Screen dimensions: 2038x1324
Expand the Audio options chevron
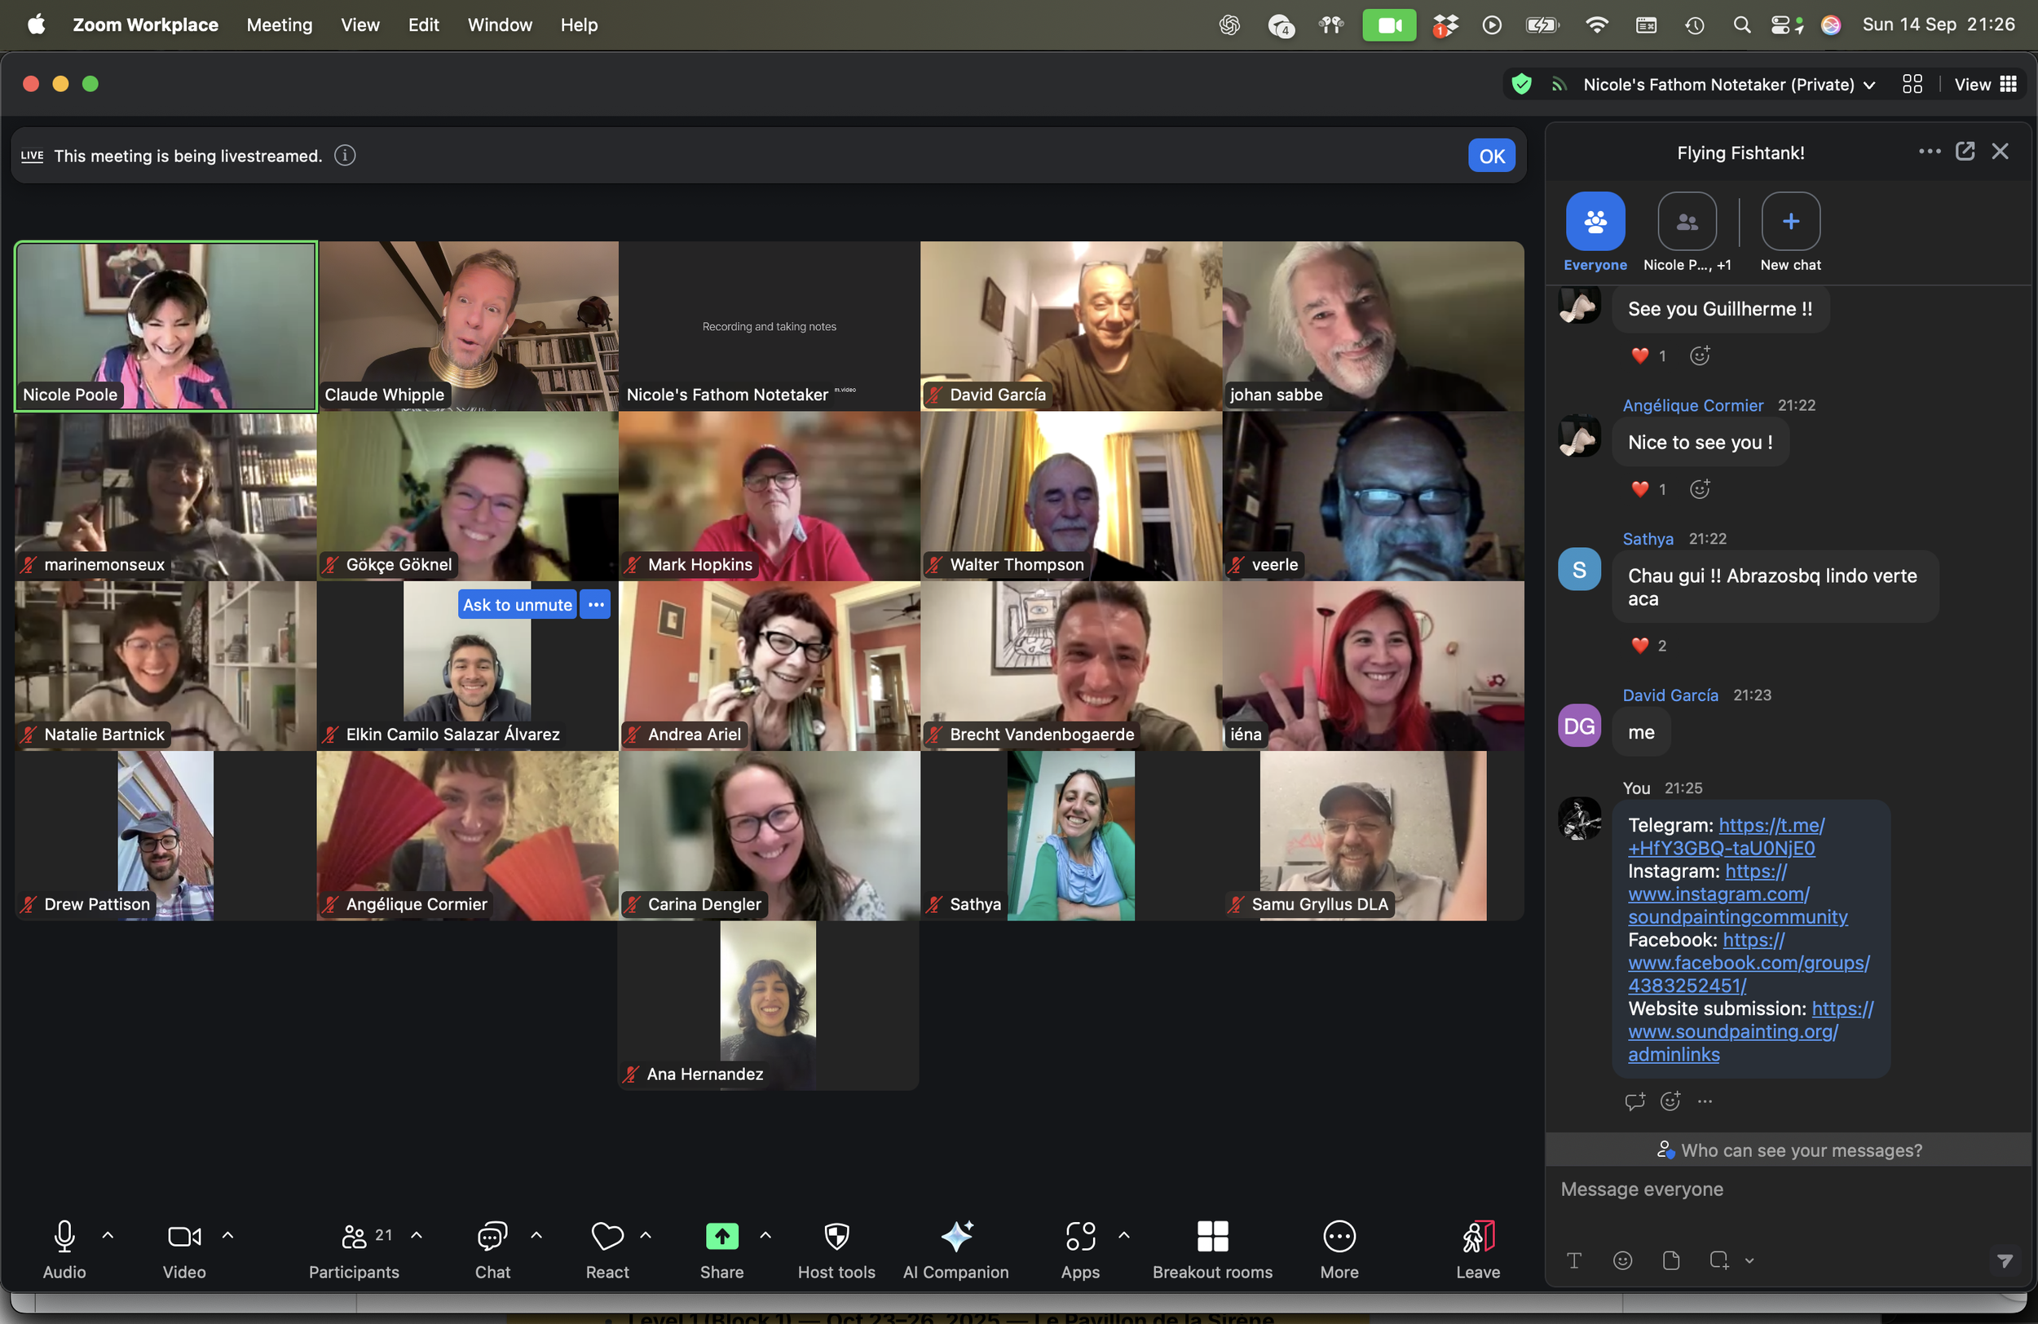coord(108,1235)
